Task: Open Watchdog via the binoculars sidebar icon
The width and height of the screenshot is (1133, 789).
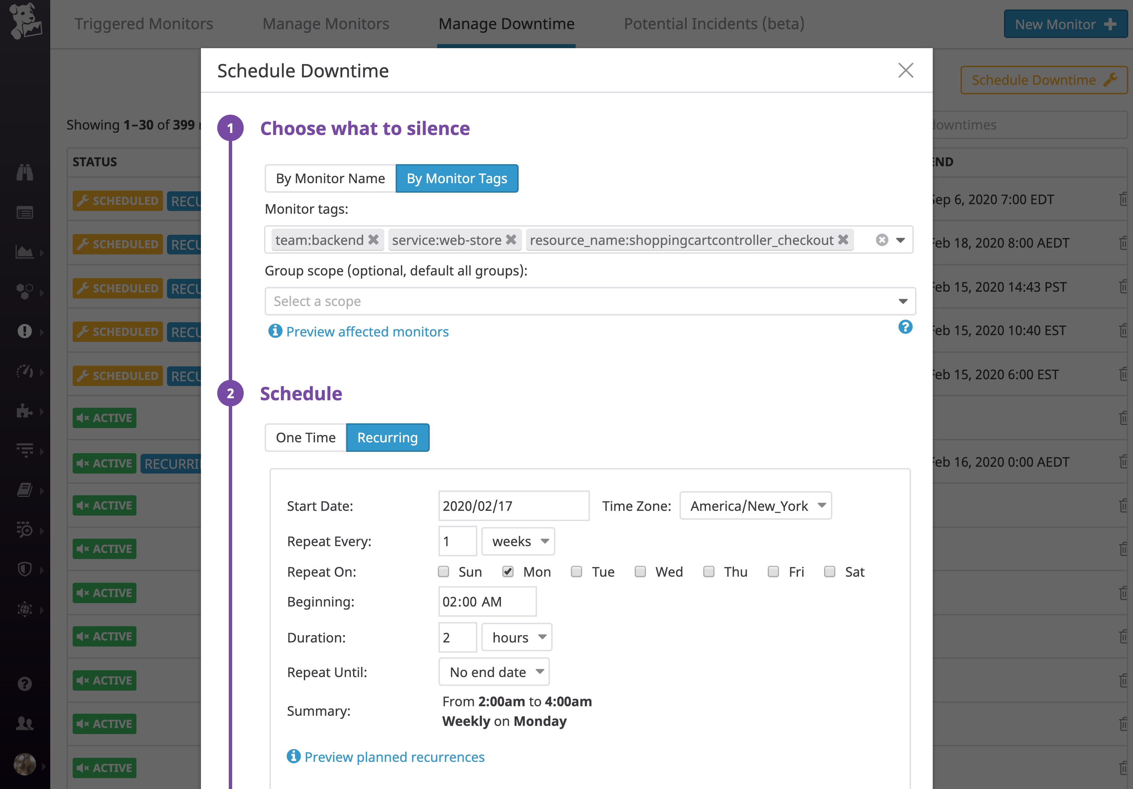Action: coord(25,173)
